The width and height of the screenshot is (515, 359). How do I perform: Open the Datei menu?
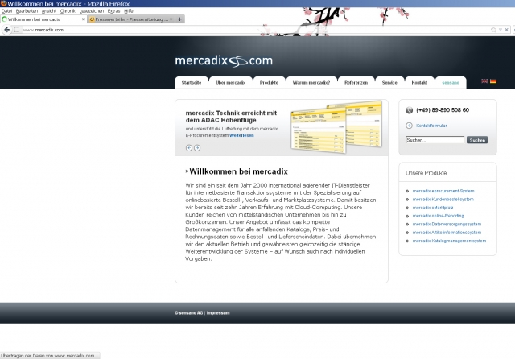6,10
